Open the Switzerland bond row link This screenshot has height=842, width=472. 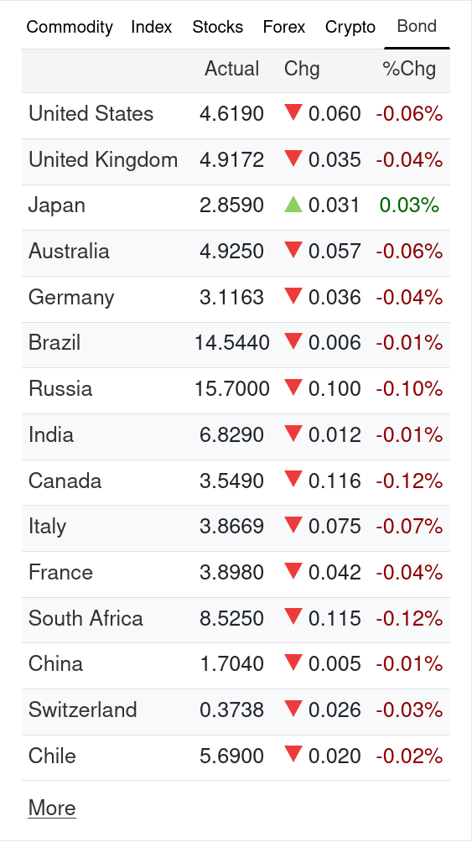[83, 709]
